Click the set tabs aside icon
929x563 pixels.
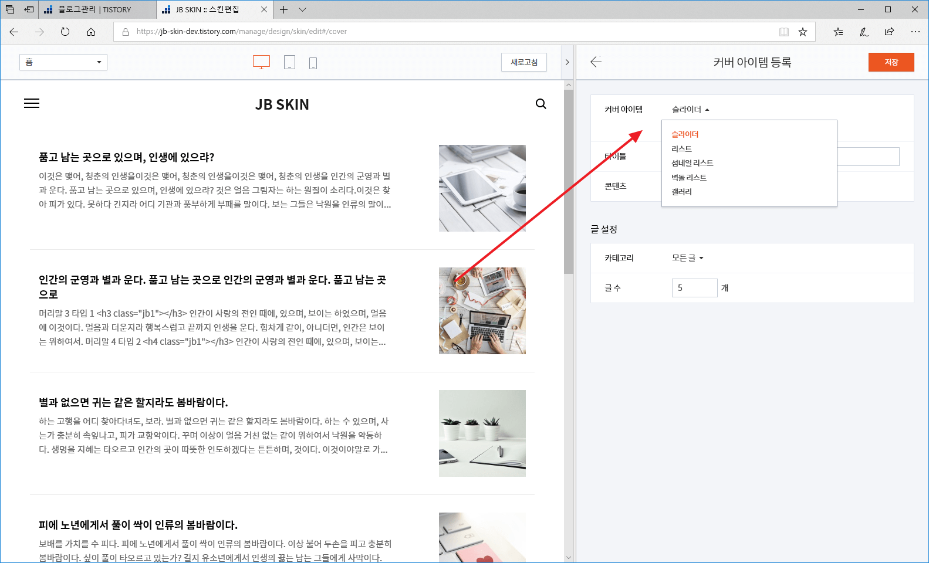29,9
